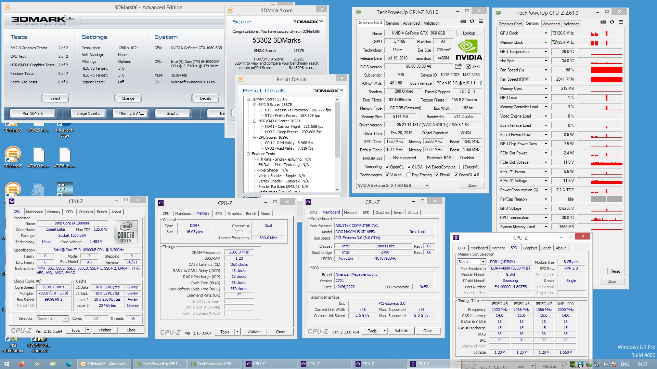Toggle the CUDA checkbox

pyautogui.click(x=409, y=167)
